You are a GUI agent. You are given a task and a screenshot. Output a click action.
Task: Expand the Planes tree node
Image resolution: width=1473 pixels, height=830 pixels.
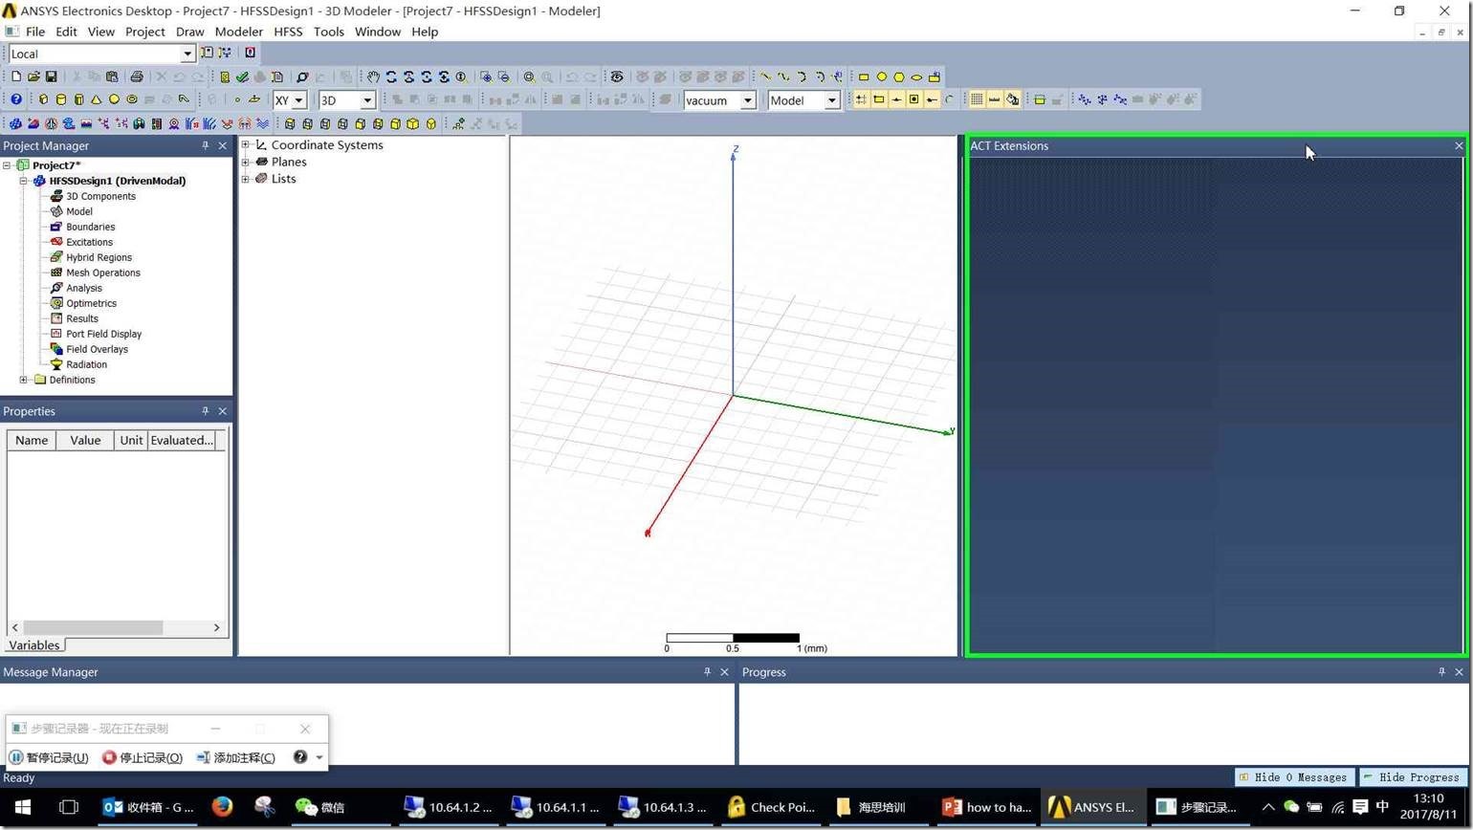[x=246, y=162]
